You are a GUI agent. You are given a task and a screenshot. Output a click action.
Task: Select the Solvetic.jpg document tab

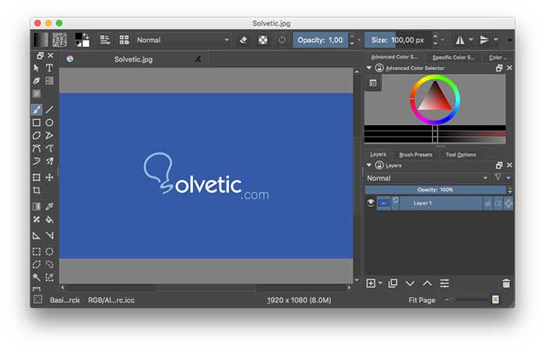point(133,59)
